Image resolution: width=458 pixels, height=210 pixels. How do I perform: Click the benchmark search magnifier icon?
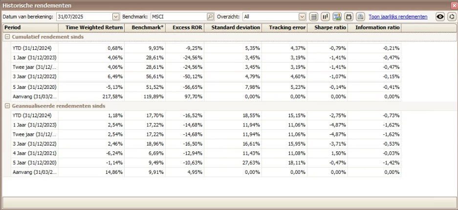210,17
